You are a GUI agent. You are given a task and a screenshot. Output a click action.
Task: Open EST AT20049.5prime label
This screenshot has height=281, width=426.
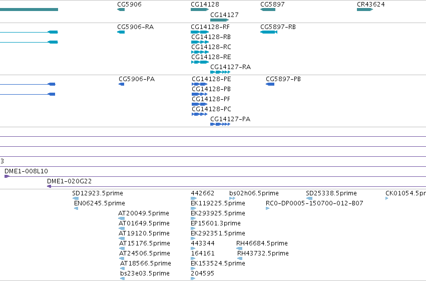(144, 213)
